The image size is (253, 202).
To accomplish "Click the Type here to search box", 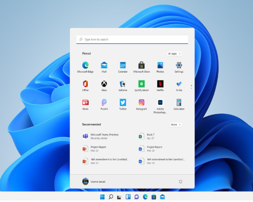I will click(x=132, y=39).
